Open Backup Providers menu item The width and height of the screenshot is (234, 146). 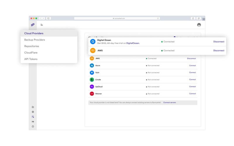click(x=49, y=40)
